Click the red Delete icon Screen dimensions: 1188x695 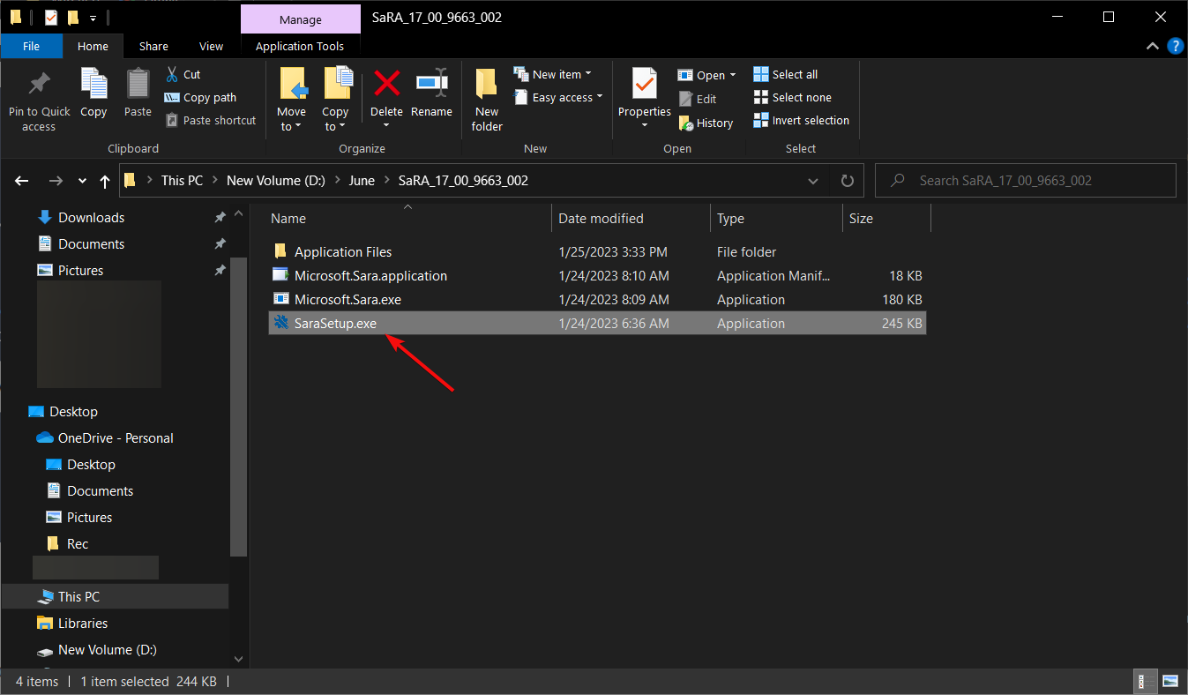[386, 83]
